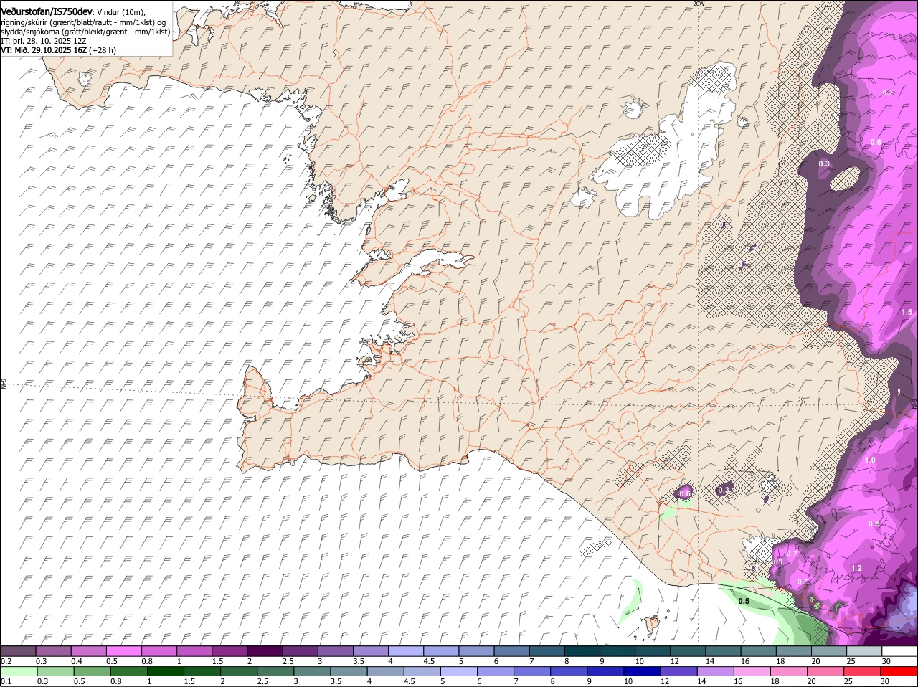Click the dusky purple 0.2–0.3 snow legend swatch
Image resolution: width=918 pixels, height=687 pixels.
19,650
